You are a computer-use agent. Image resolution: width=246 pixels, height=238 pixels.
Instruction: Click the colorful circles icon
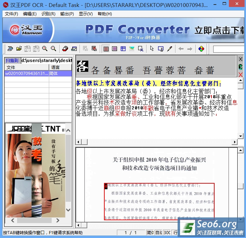(201, 49)
